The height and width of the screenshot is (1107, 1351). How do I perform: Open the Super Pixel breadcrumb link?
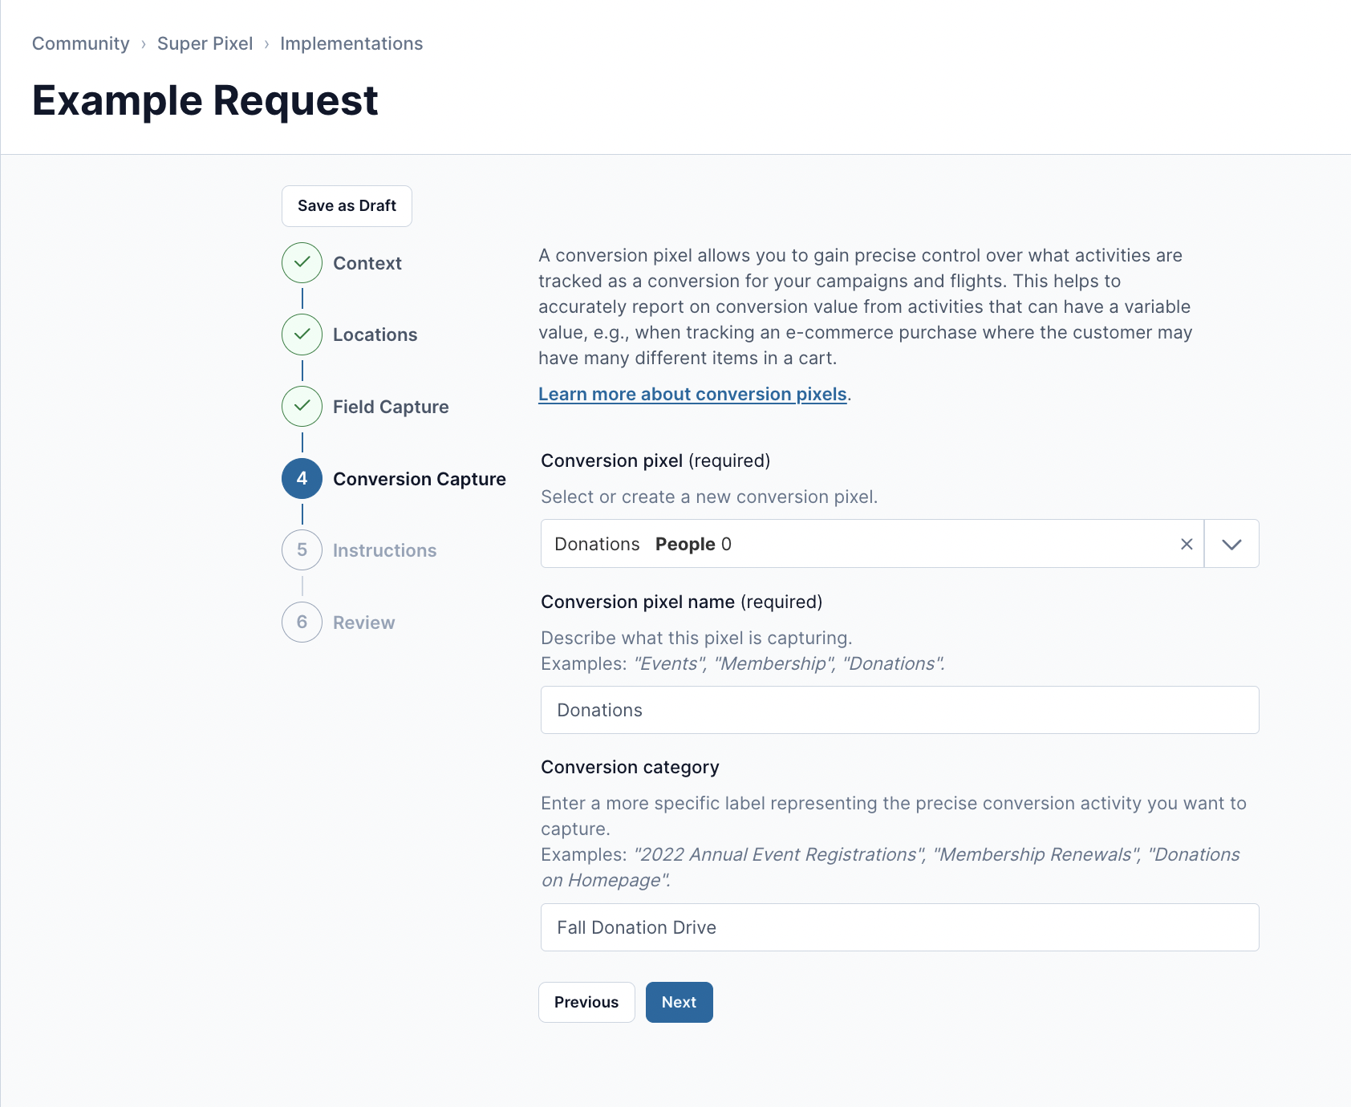click(x=205, y=43)
